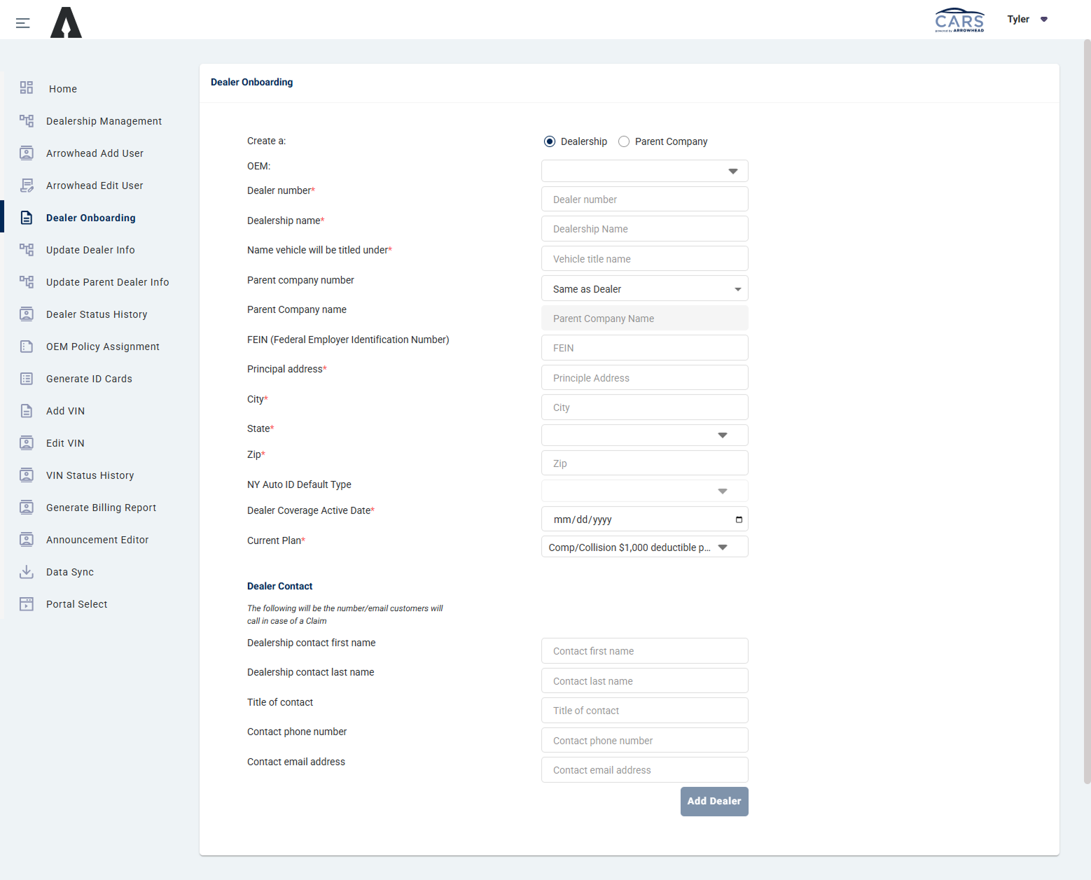The height and width of the screenshot is (880, 1091).
Task: Open Portal Select via its window icon
Action: (x=26, y=603)
